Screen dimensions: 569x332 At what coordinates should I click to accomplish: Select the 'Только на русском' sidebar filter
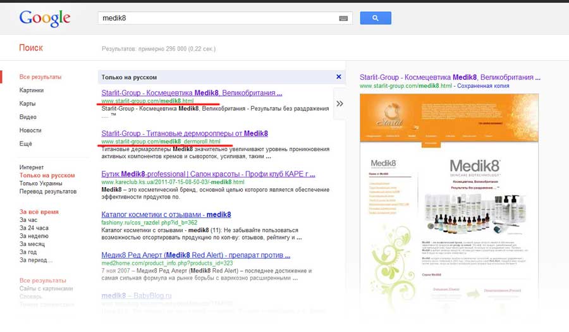47,175
